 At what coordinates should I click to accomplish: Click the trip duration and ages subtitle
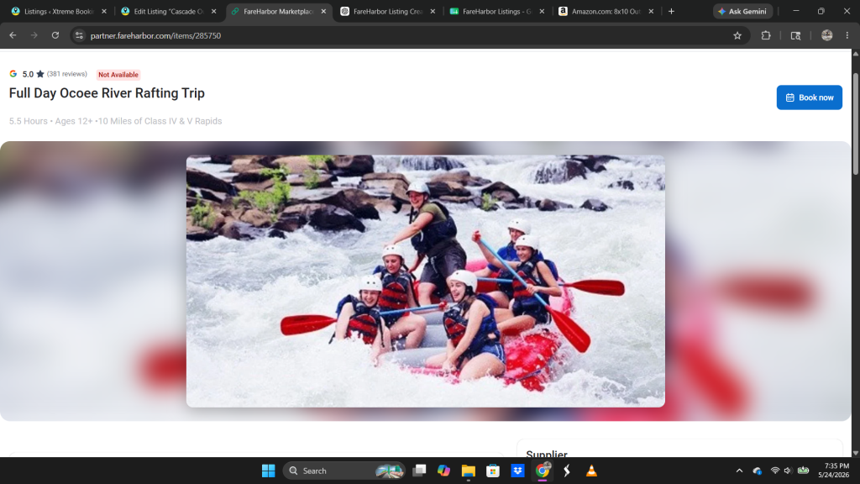click(x=115, y=121)
